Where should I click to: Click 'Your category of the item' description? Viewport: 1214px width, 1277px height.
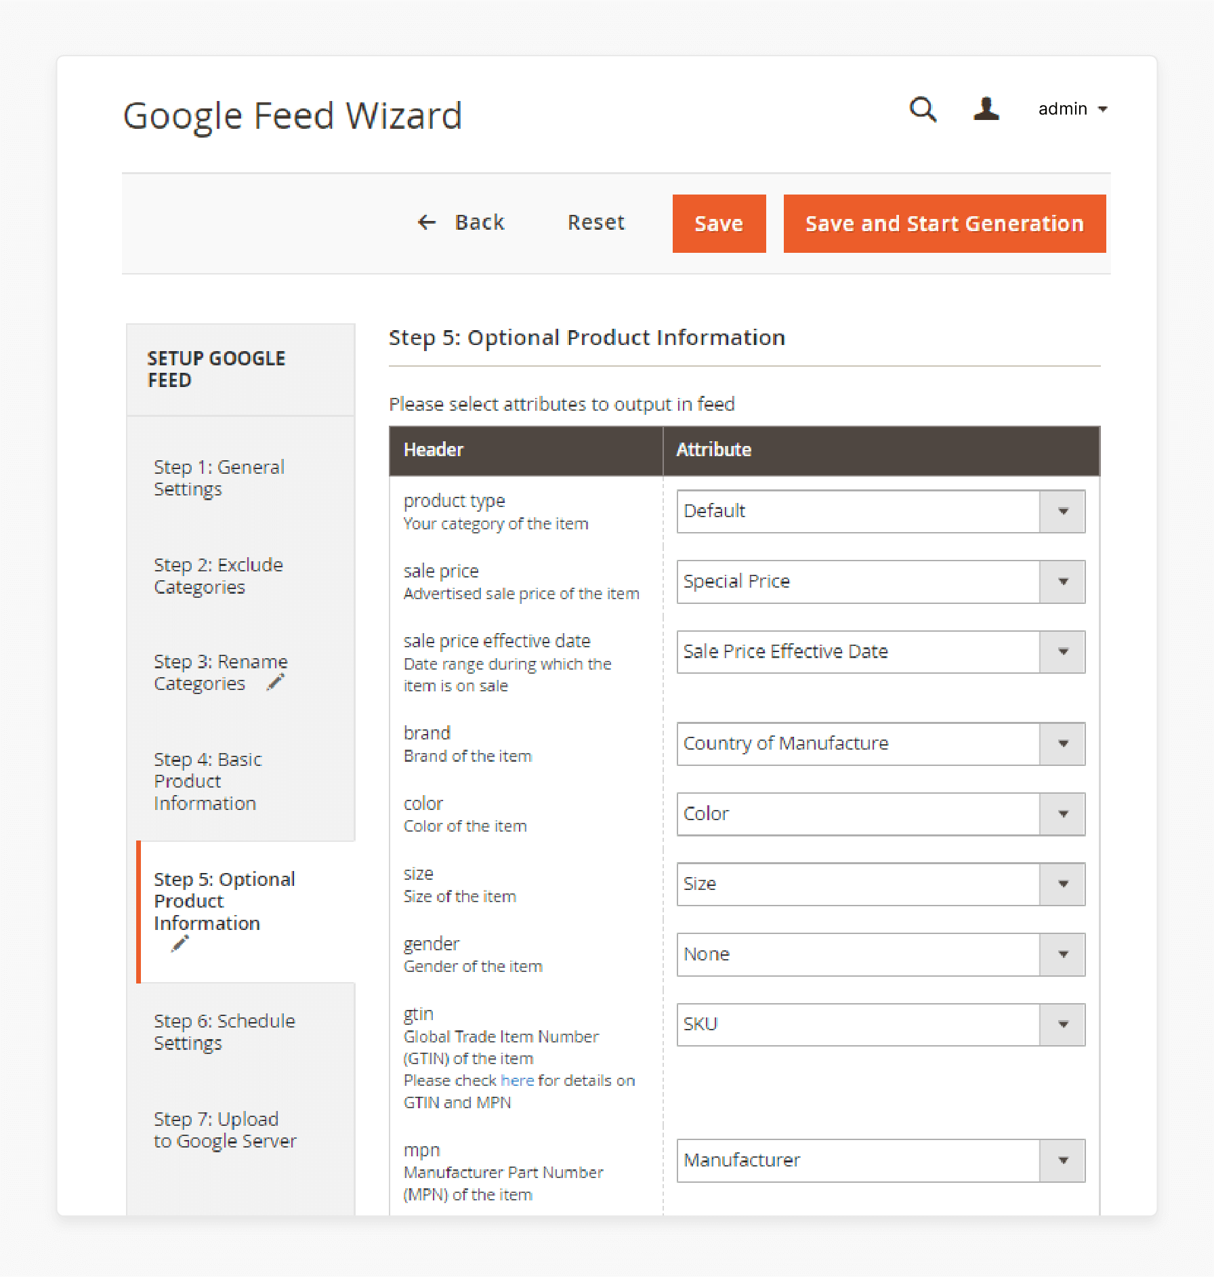(496, 524)
